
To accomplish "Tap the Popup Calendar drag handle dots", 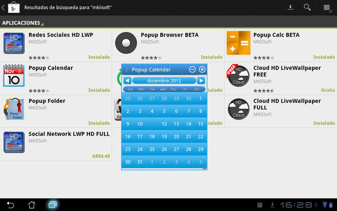I will (x=127, y=69).
